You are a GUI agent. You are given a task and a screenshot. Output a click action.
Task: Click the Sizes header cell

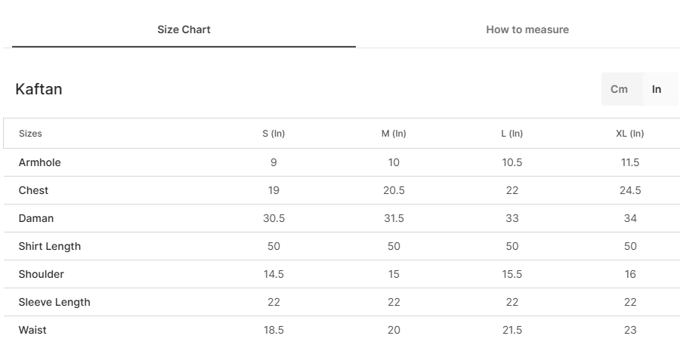pos(30,134)
